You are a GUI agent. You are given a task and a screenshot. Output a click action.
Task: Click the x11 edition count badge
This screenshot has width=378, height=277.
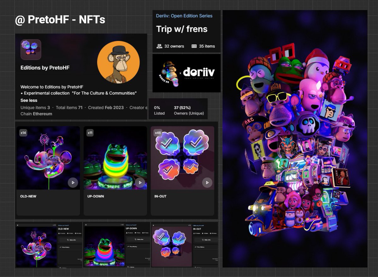[90, 133]
